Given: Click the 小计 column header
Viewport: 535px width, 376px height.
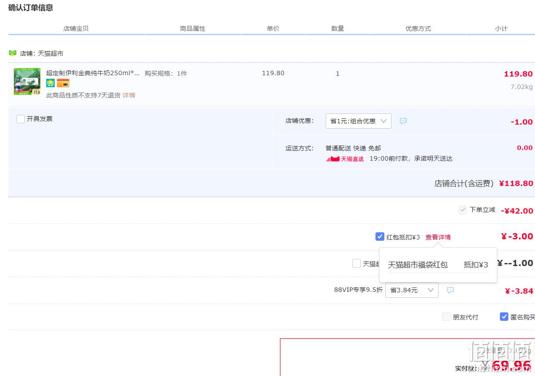Looking at the screenshot, I should pos(501,28).
